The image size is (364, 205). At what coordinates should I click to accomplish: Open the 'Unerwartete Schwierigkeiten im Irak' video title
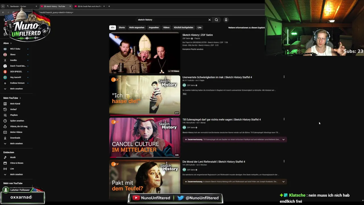(x=217, y=77)
